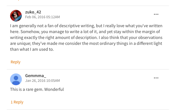Viewport: 176px width, 111px height.
Task: Click the line starting "writing exactly the right amount"
Action: 86,38
